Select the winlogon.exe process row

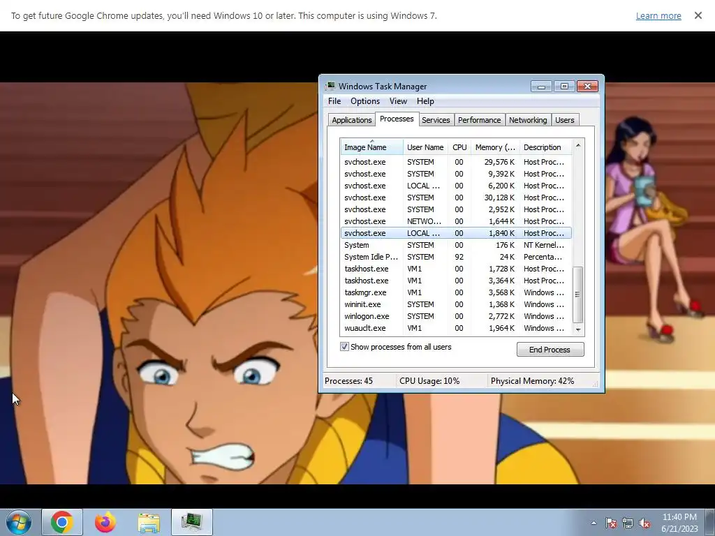point(456,316)
